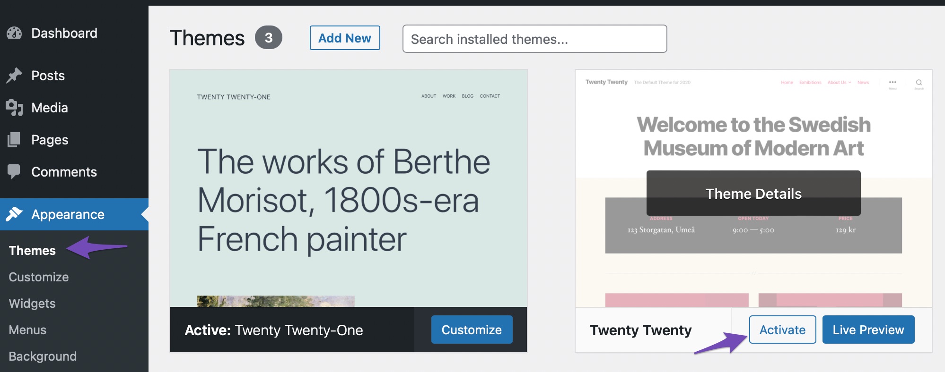
Task: Activate the Twenty Twenty theme
Action: pyautogui.click(x=782, y=330)
